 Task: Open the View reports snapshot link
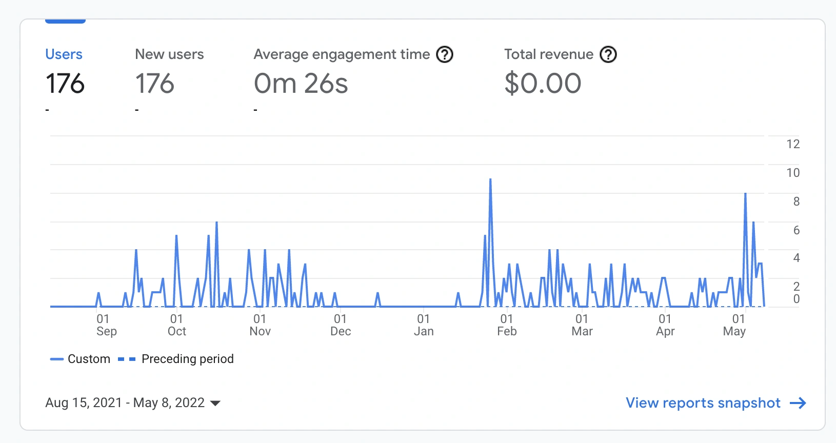pyautogui.click(x=703, y=403)
